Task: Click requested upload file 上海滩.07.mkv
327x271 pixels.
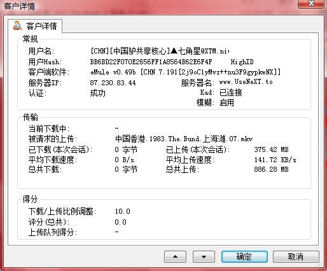Action: click(x=184, y=139)
